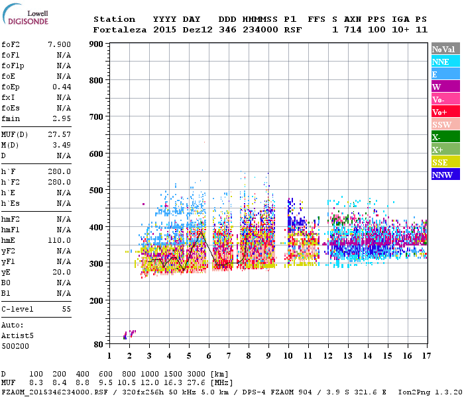Click the Lowell Digisonde logo
The height and width of the screenshot is (397, 464).
click(x=25, y=15)
